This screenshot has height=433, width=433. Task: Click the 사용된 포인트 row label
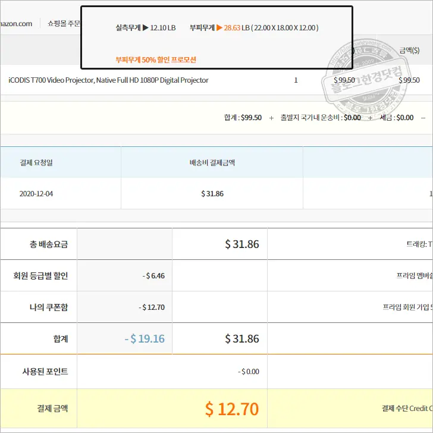tap(45, 371)
